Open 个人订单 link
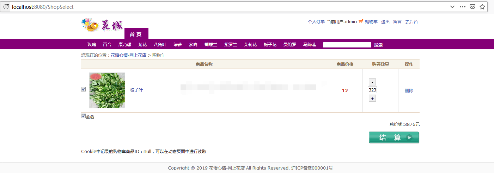This screenshot has width=494, height=178. pos(316,22)
